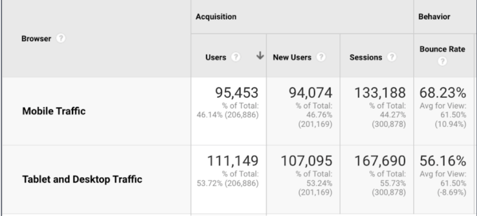
Task: Open help icon under Bounce Rate header
Action: pyautogui.click(x=442, y=62)
